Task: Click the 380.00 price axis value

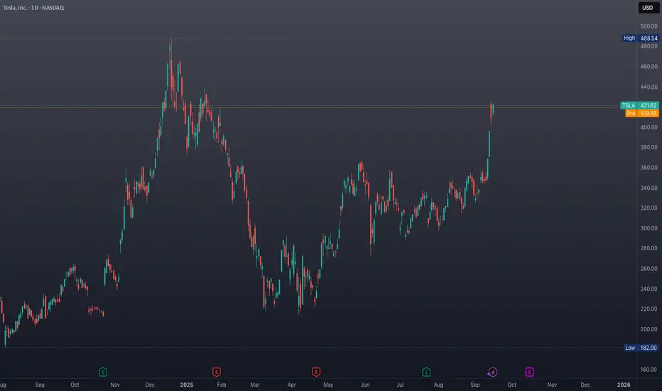Action: [649, 147]
